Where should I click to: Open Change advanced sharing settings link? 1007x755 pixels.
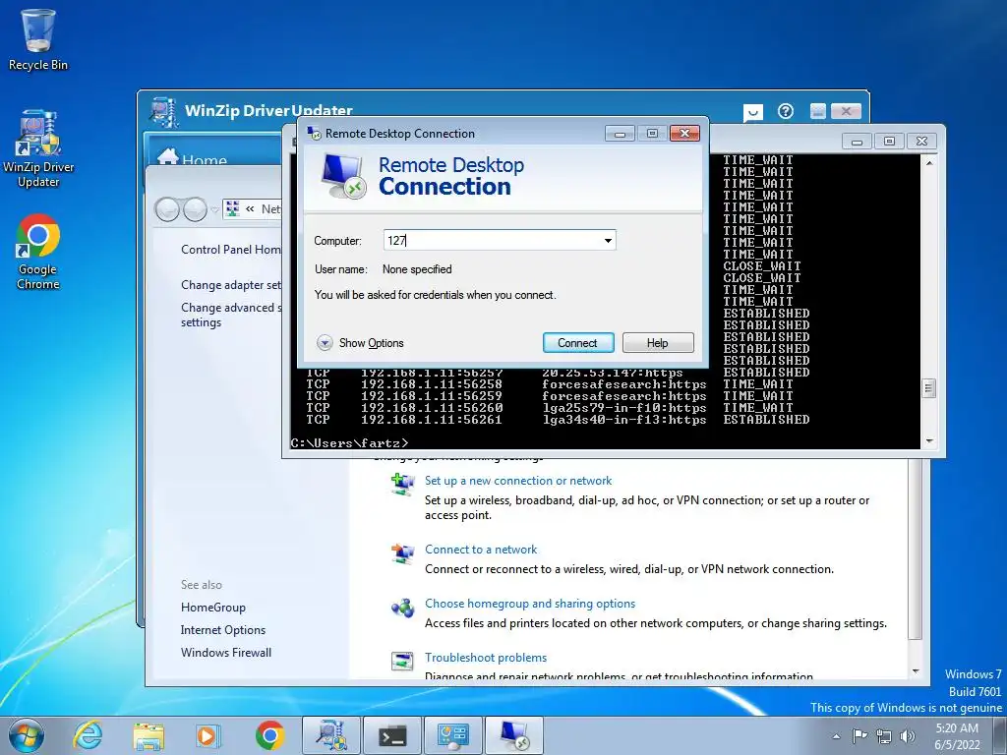pyautogui.click(x=231, y=315)
